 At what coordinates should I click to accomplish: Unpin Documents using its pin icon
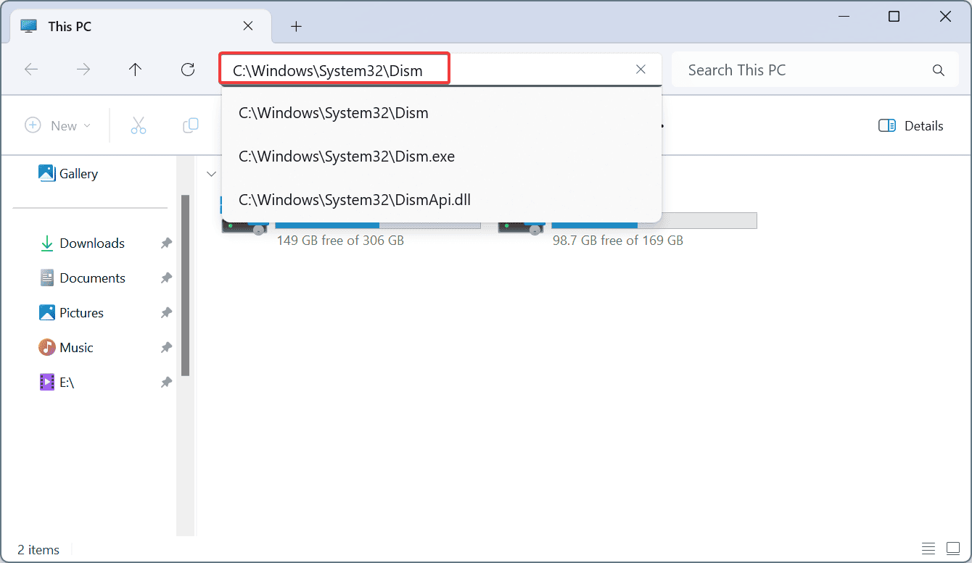click(x=166, y=278)
